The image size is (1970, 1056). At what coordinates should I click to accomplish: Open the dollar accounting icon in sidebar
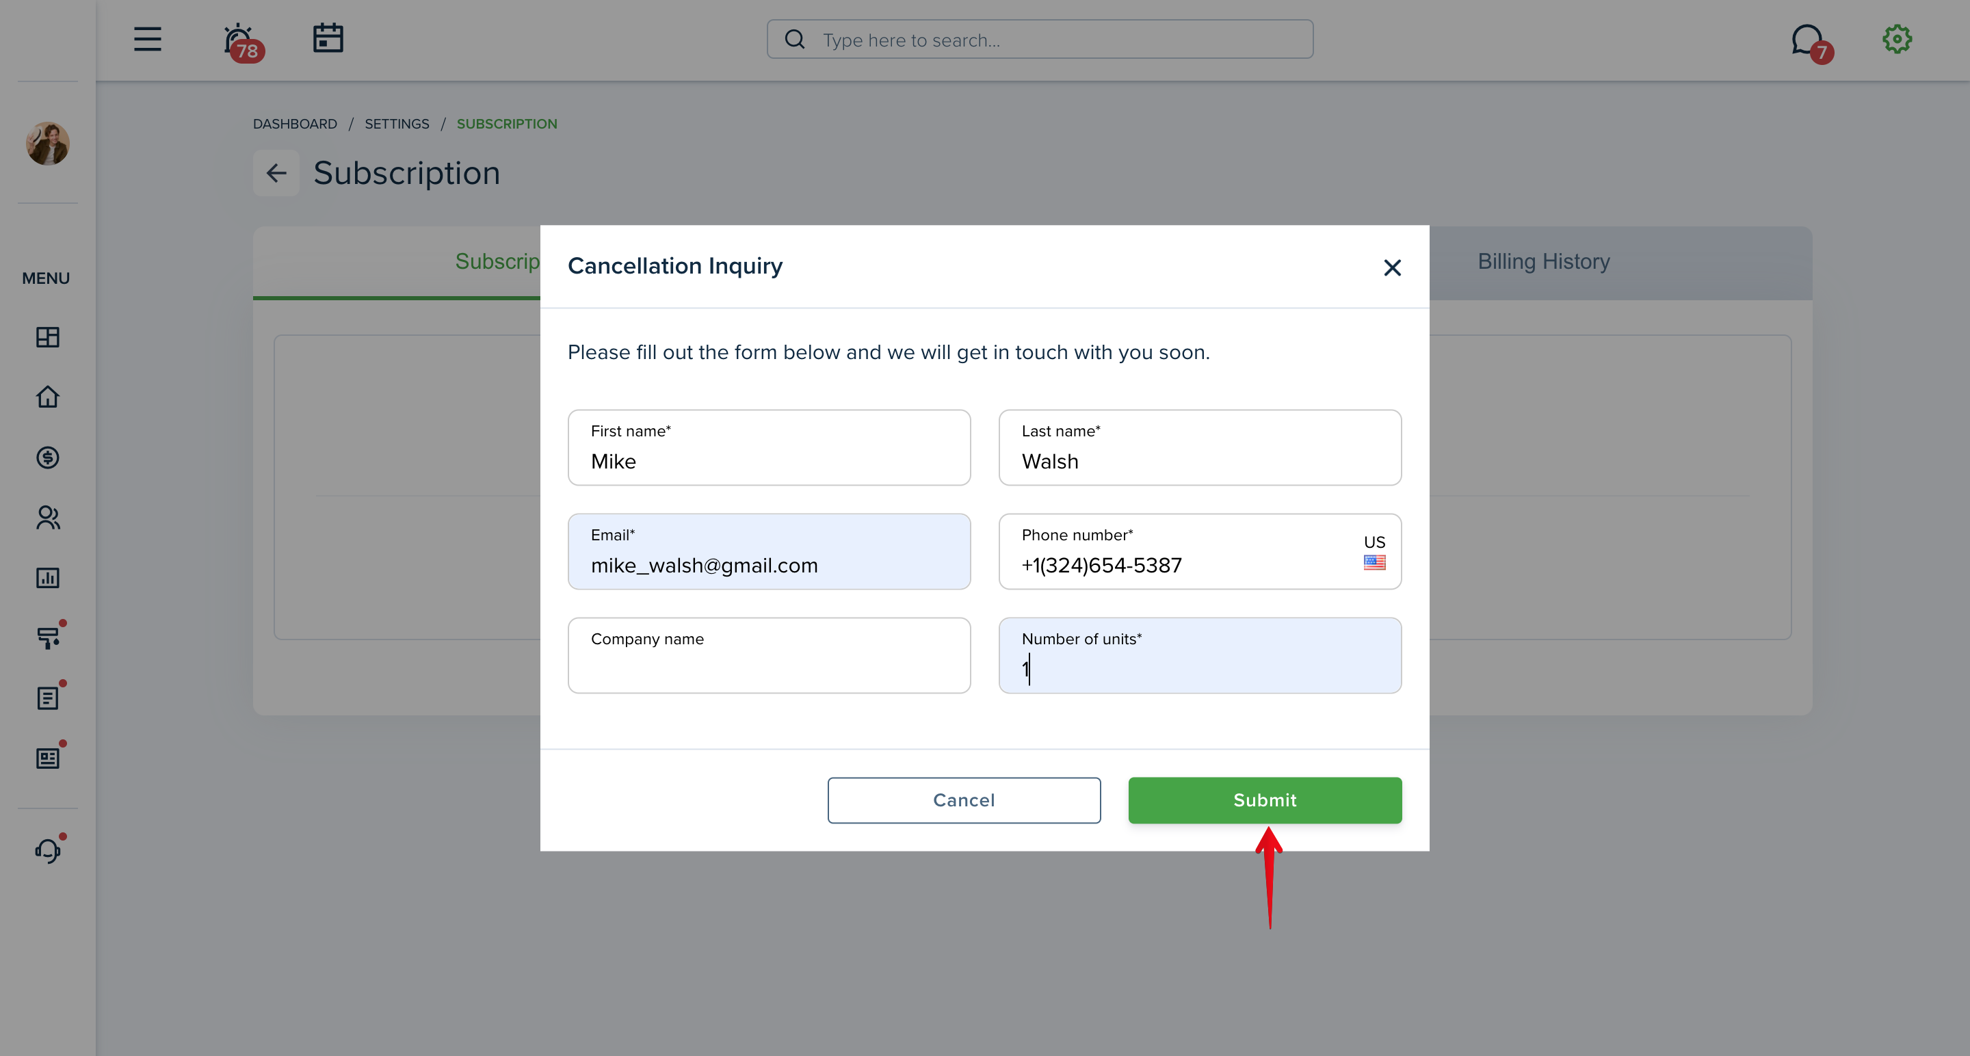pos(47,458)
